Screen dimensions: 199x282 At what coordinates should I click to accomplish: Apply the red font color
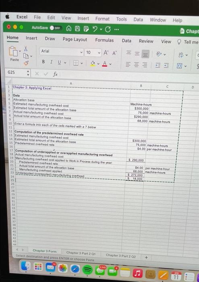[105, 64]
